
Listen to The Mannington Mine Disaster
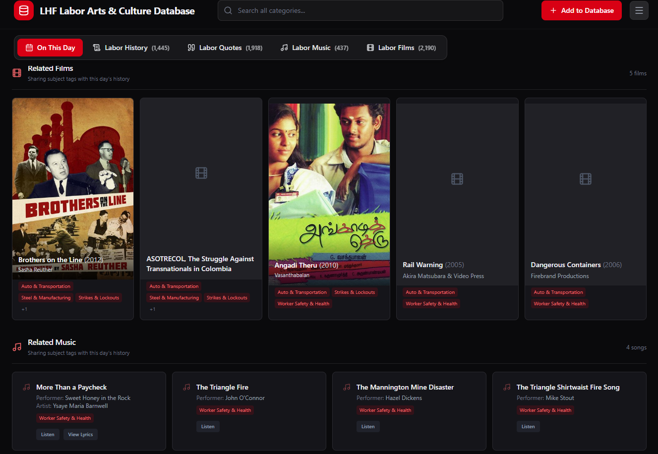pyautogui.click(x=368, y=427)
